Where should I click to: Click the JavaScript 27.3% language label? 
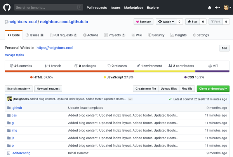pyautogui.click(x=118, y=77)
